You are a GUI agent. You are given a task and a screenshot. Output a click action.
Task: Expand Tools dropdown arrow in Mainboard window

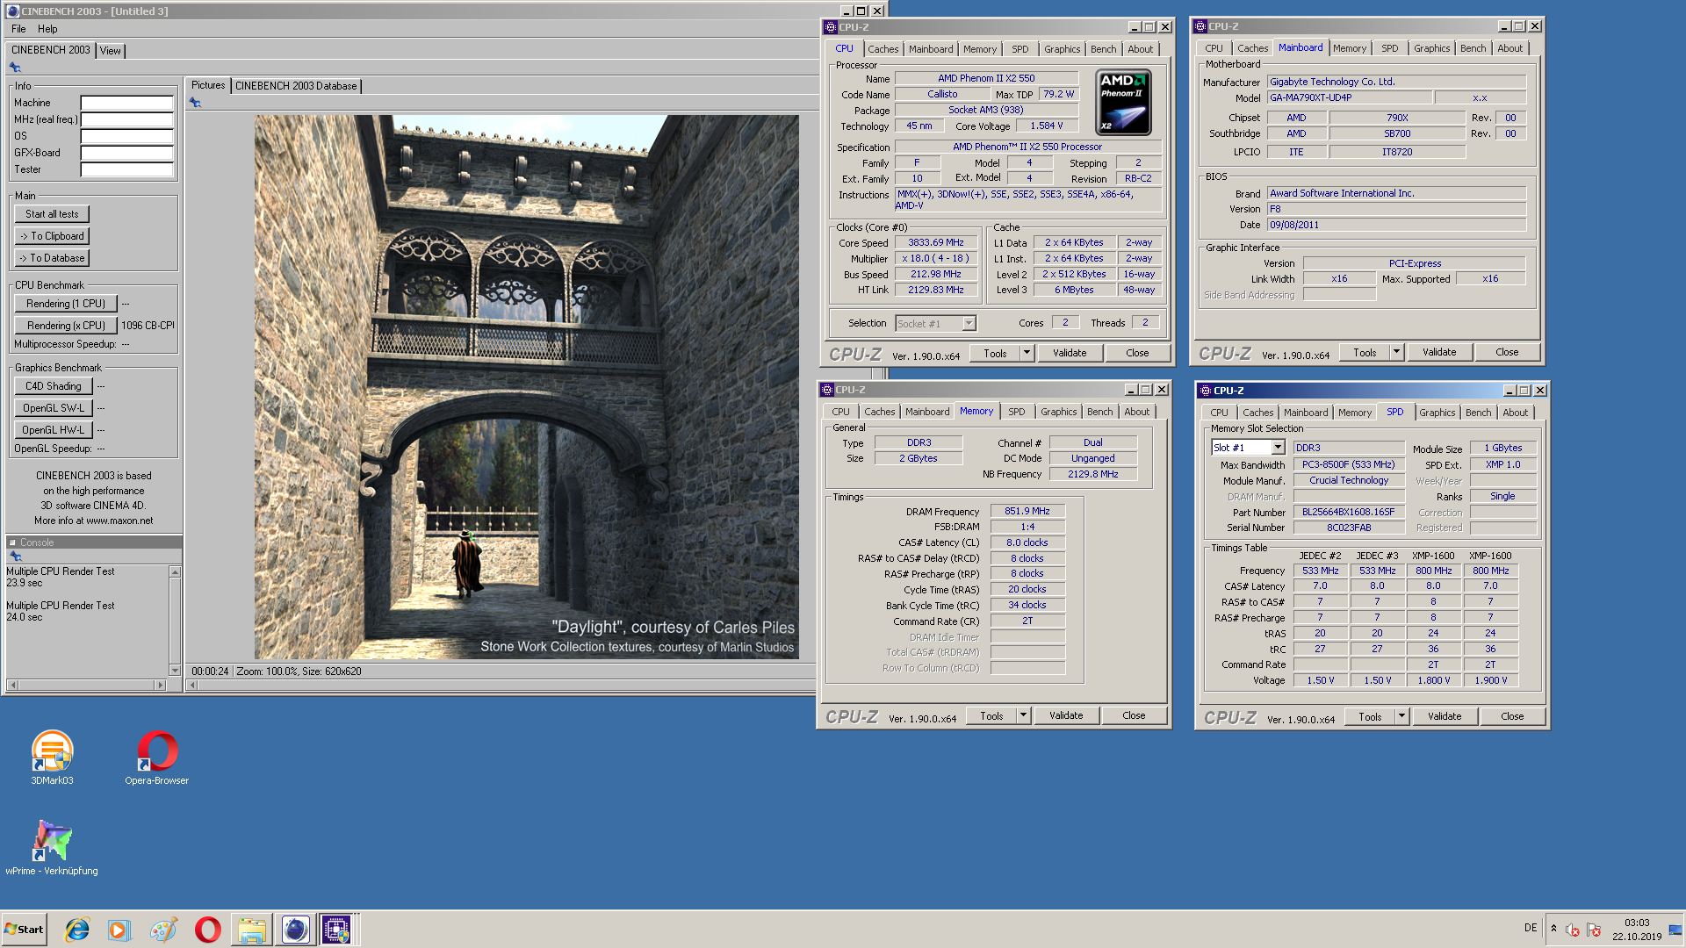coord(1396,352)
